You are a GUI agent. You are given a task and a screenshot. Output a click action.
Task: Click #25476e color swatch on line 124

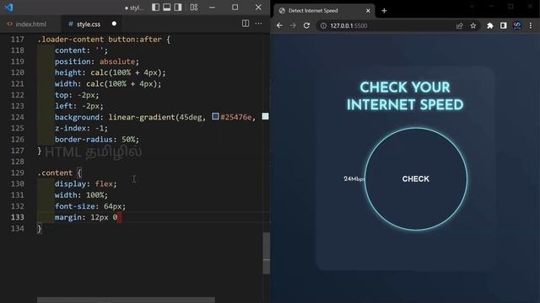(x=216, y=116)
